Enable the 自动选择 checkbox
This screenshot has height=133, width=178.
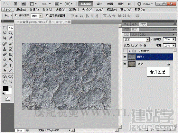pyautogui.click(x=16, y=15)
